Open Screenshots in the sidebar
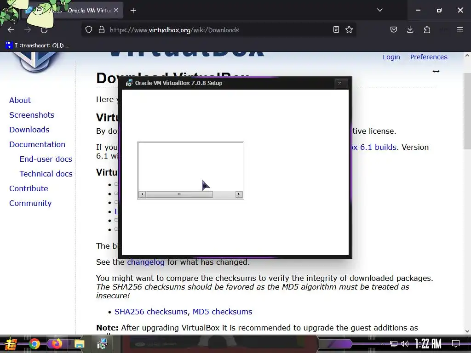 click(x=32, y=115)
